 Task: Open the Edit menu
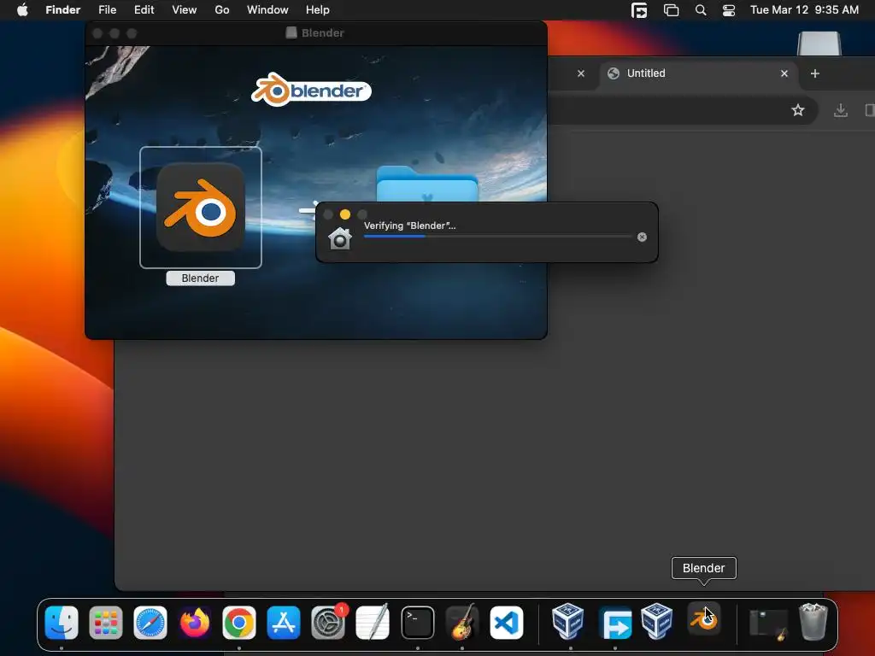pos(144,10)
